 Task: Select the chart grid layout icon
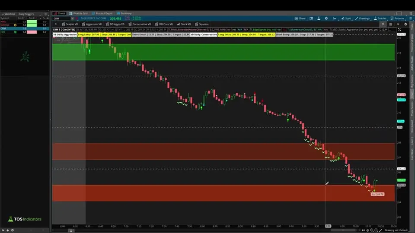[x=391, y=24]
